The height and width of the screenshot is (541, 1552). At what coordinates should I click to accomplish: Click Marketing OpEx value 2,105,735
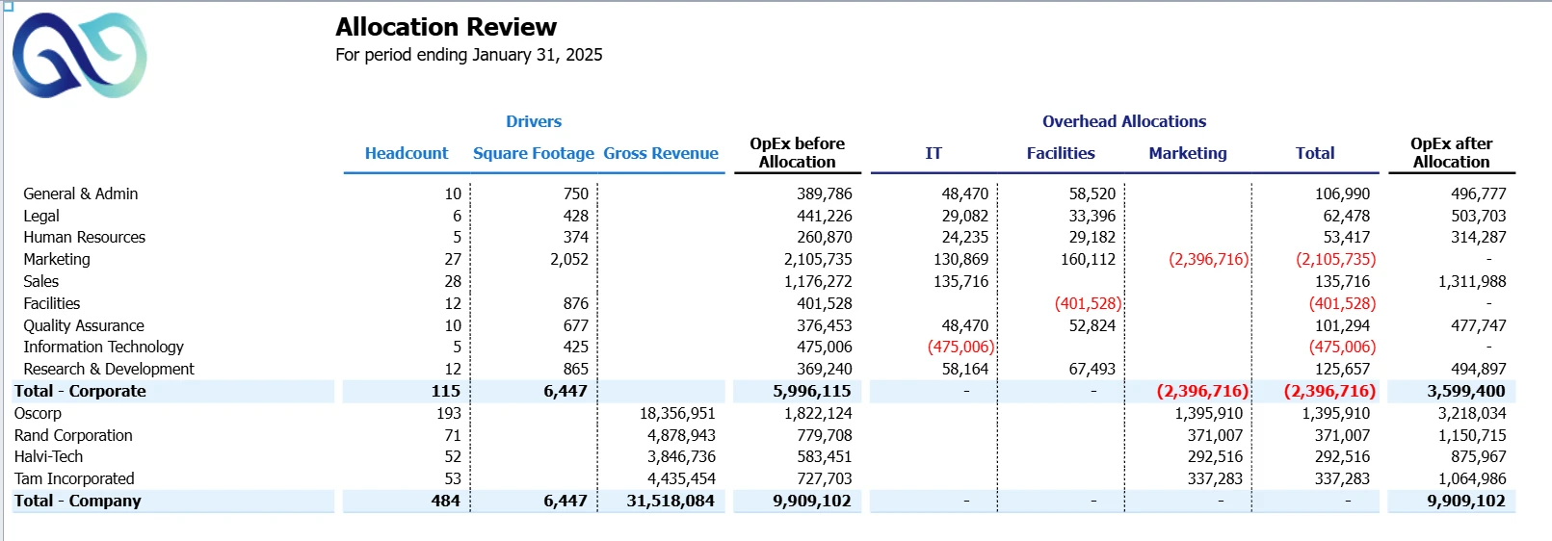pyautogui.click(x=818, y=259)
